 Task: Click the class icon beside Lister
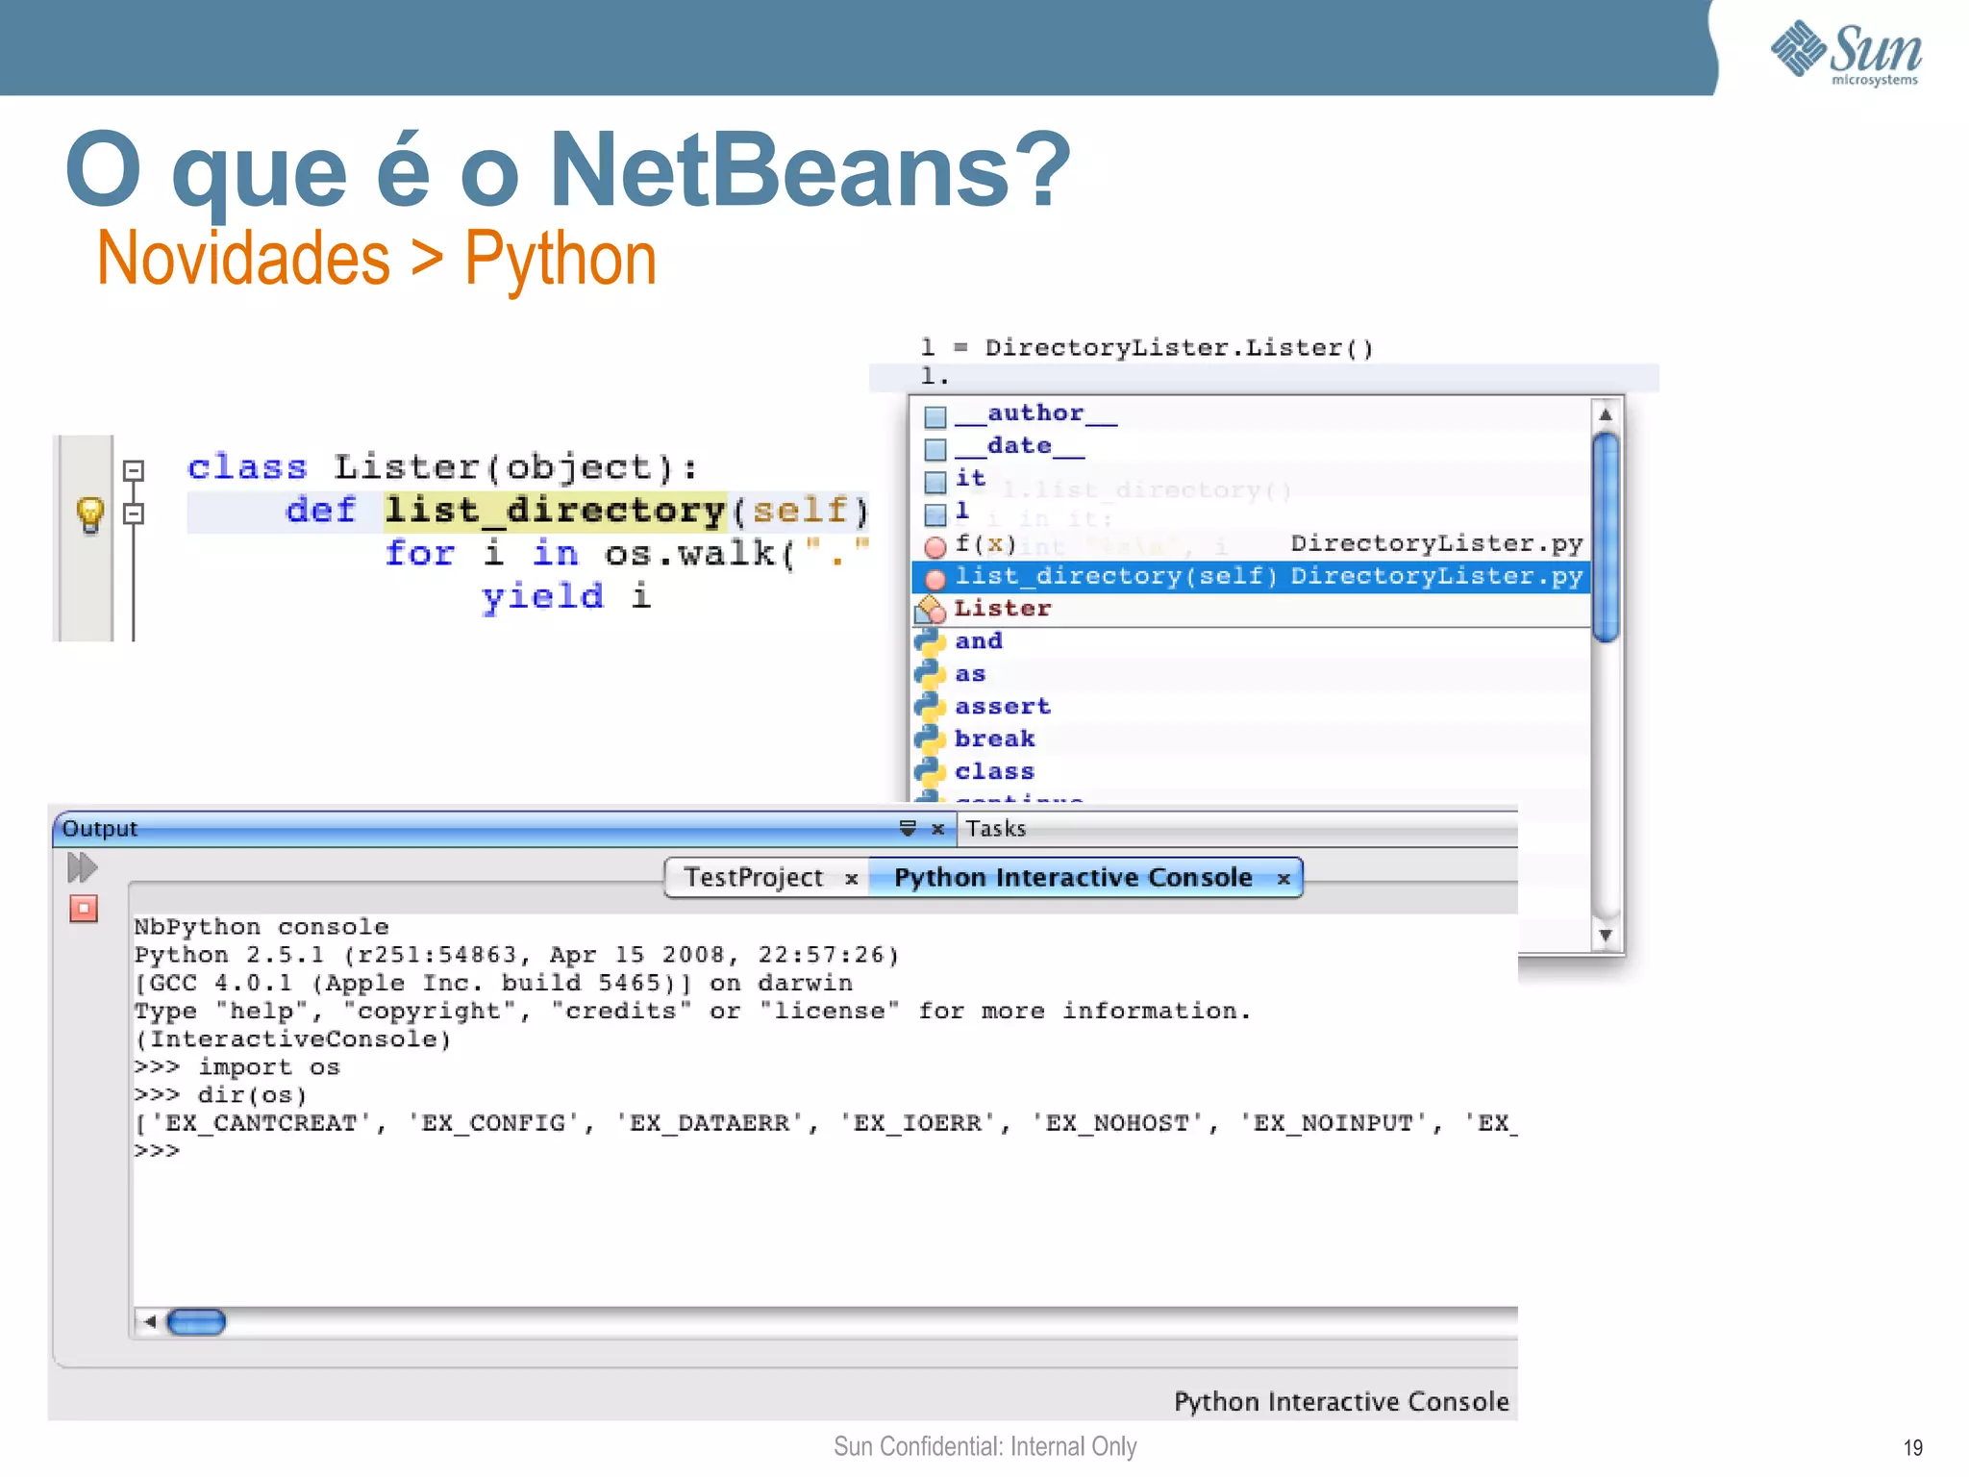coord(931,610)
